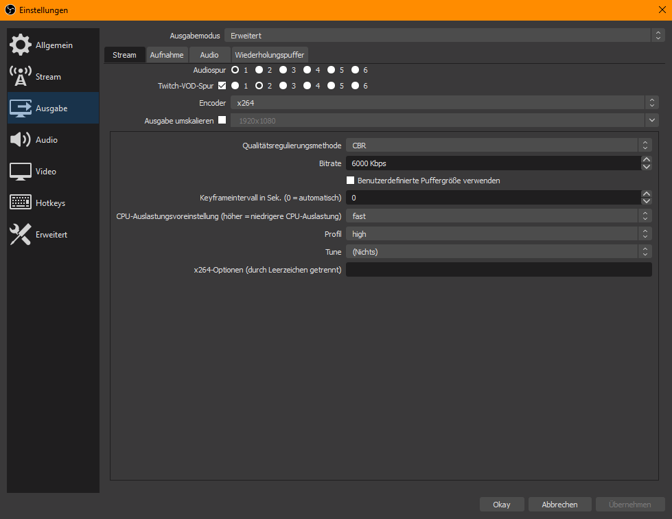Enable Ausgabe umskalieren checkbox

click(222, 120)
